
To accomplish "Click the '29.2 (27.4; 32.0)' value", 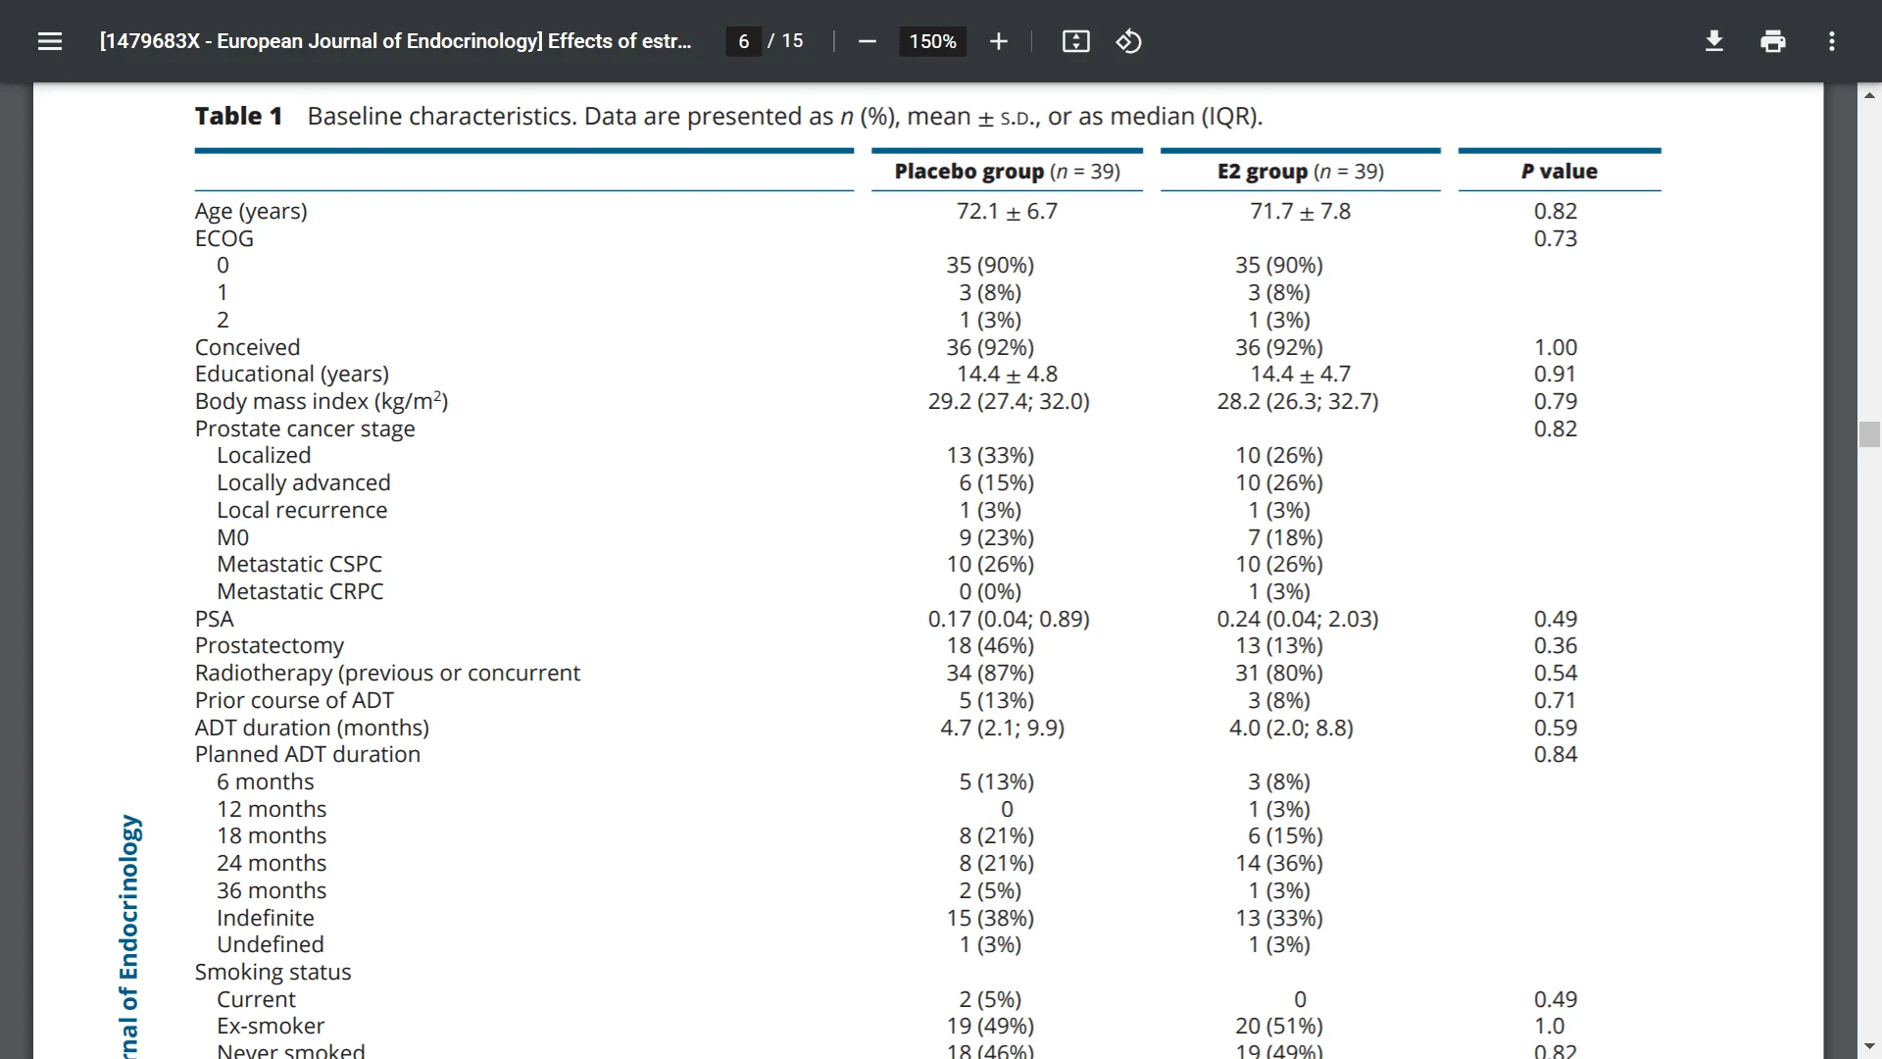I will (x=1009, y=401).
